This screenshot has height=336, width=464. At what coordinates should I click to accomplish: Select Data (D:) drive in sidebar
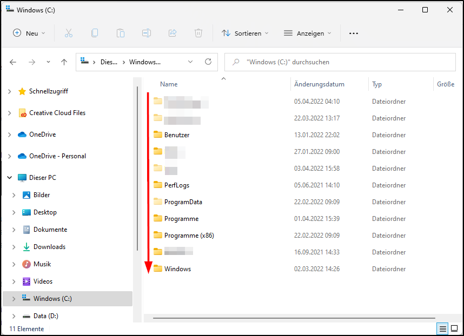(x=46, y=316)
